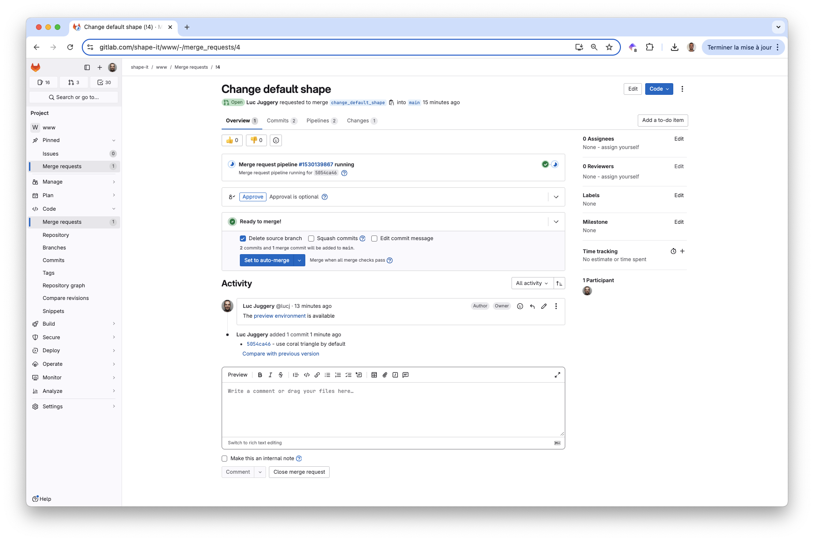Click the create new plus icon in sidebar
The height and width of the screenshot is (541, 814).
pos(100,67)
